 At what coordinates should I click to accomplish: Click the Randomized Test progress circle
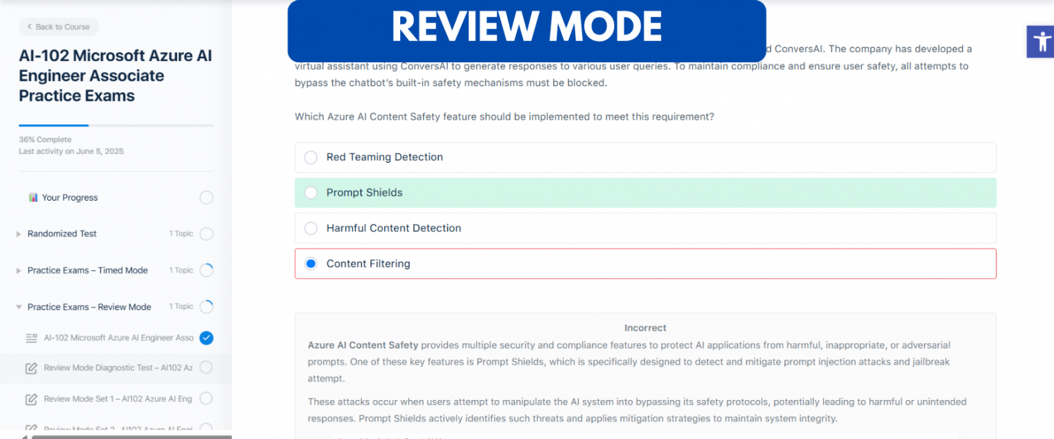(207, 234)
